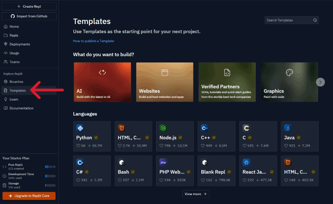Click the next arrow on category carousel
333x204 pixels.
click(x=320, y=82)
